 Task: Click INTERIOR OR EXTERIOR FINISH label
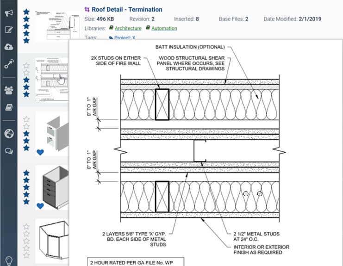261,250
